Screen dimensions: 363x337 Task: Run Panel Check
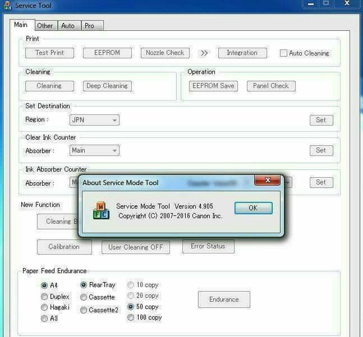click(271, 86)
